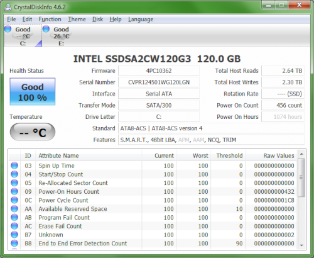The height and width of the screenshot is (258, 314).
Task: Click the Transfer Mode field SATA/300
Action: click(159, 105)
